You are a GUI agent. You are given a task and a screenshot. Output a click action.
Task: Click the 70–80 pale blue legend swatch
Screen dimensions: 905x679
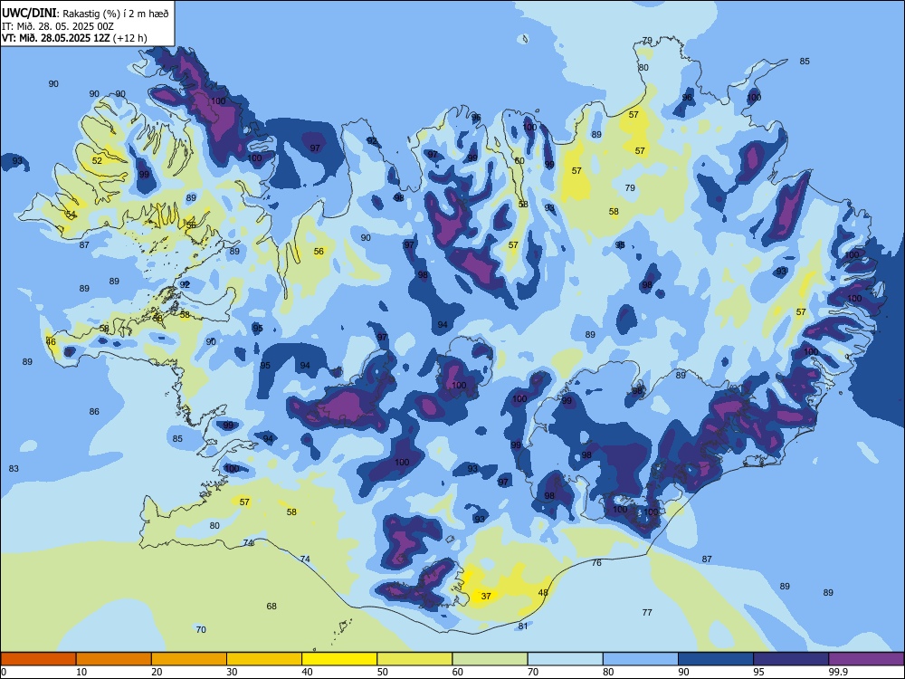pyautogui.click(x=565, y=659)
